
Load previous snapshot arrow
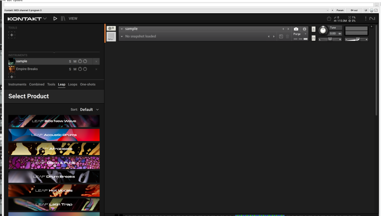[269, 37]
